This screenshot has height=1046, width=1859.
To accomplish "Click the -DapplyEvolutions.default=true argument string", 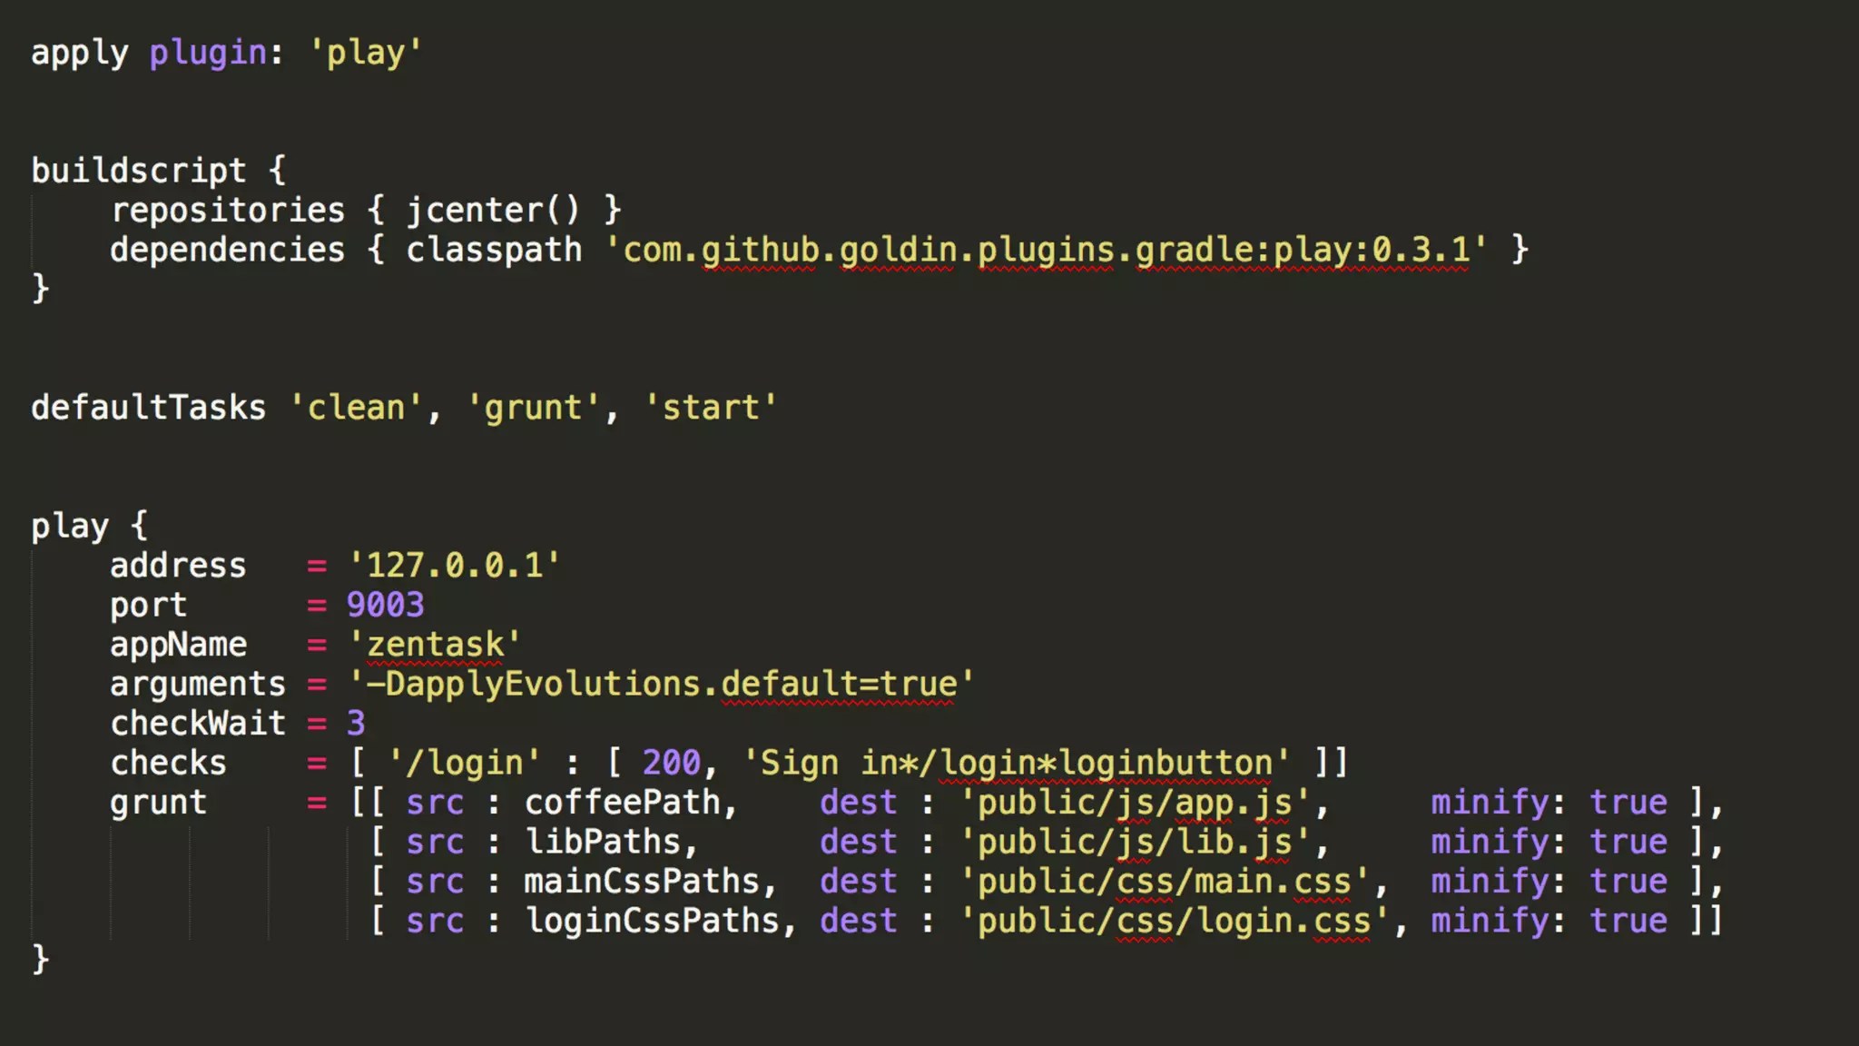I will (661, 684).
